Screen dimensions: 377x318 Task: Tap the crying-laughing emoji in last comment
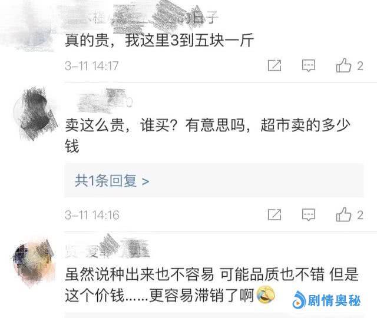click(x=266, y=294)
